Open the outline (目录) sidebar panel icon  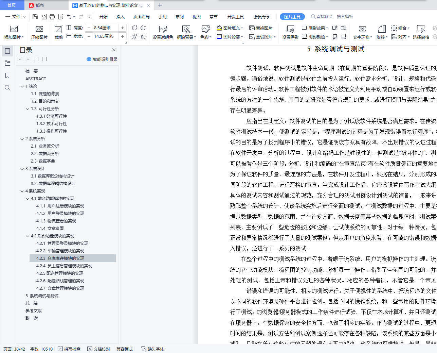pyautogui.click(x=7, y=51)
